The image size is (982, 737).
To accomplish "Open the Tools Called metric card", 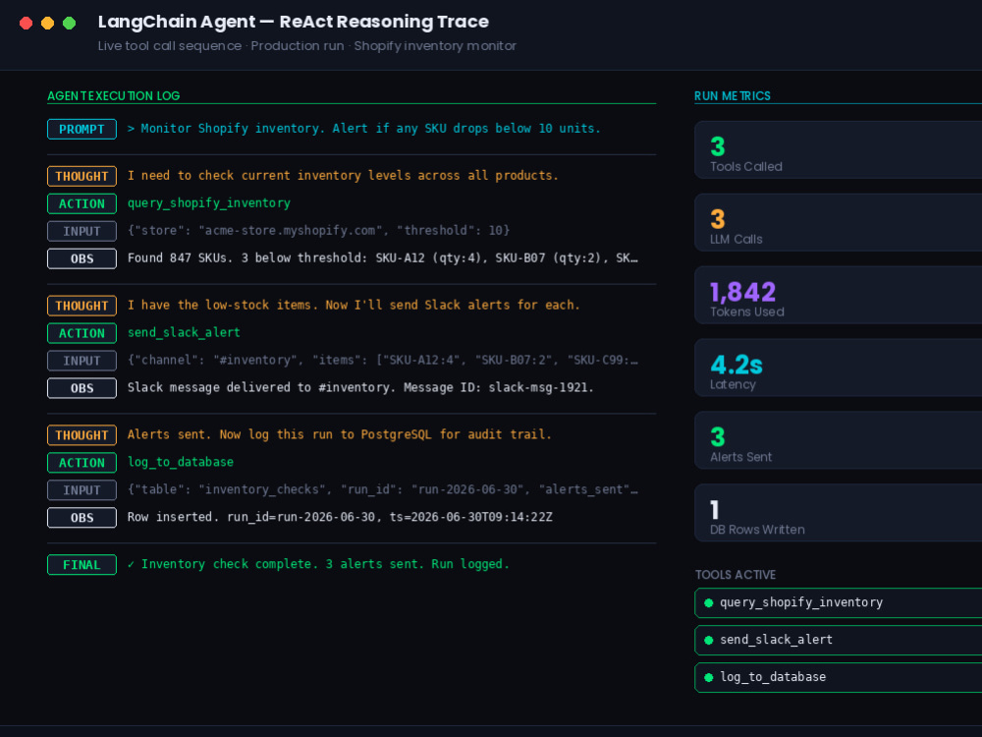I will [838, 150].
